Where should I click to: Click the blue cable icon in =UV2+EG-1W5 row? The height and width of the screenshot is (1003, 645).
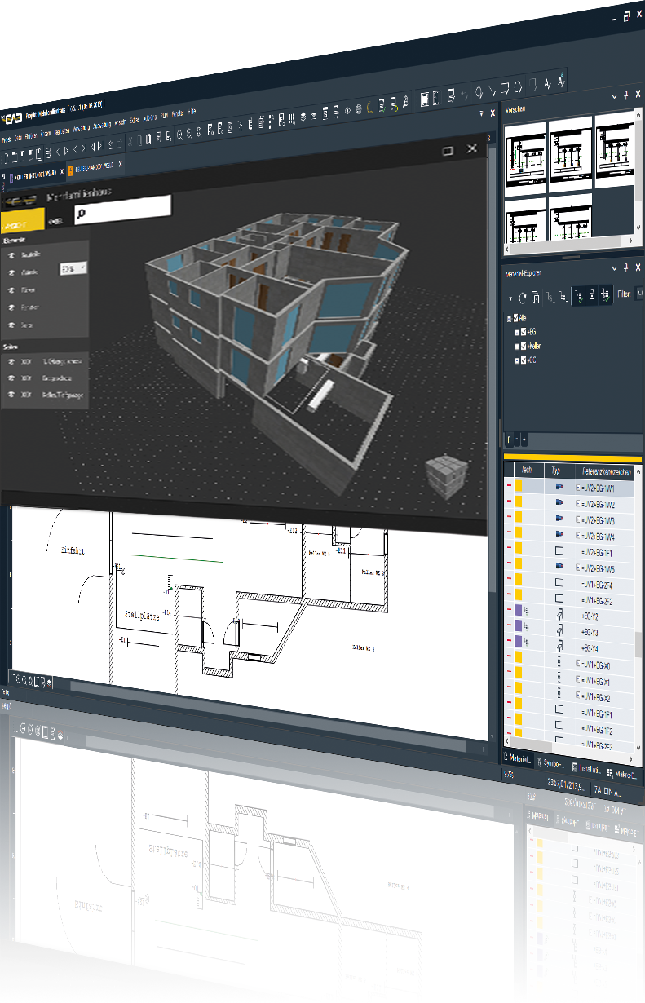click(559, 568)
